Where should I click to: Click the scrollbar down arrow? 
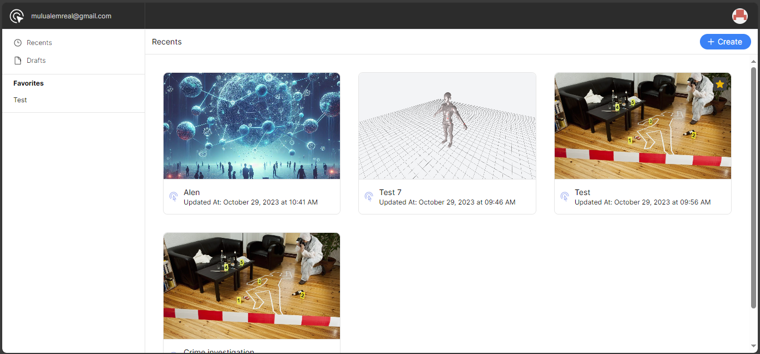click(x=754, y=347)
